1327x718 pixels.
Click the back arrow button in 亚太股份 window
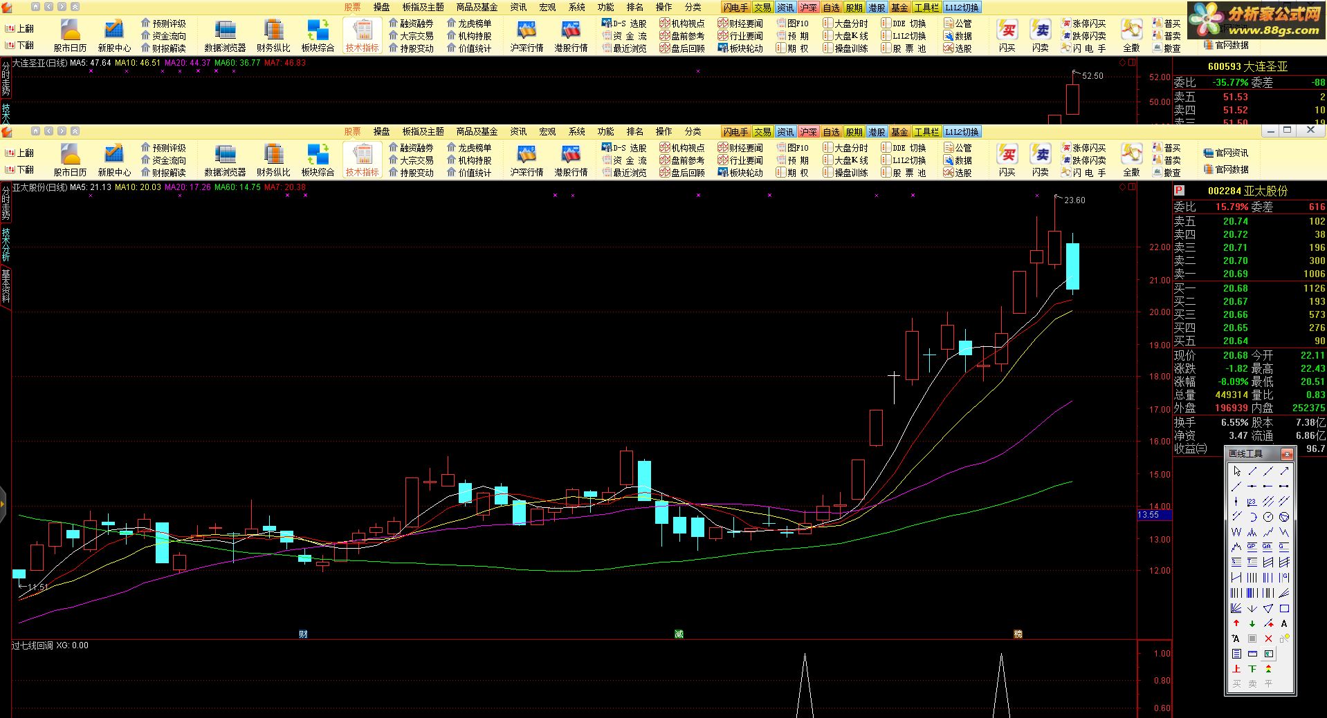(x=48, y=131)
